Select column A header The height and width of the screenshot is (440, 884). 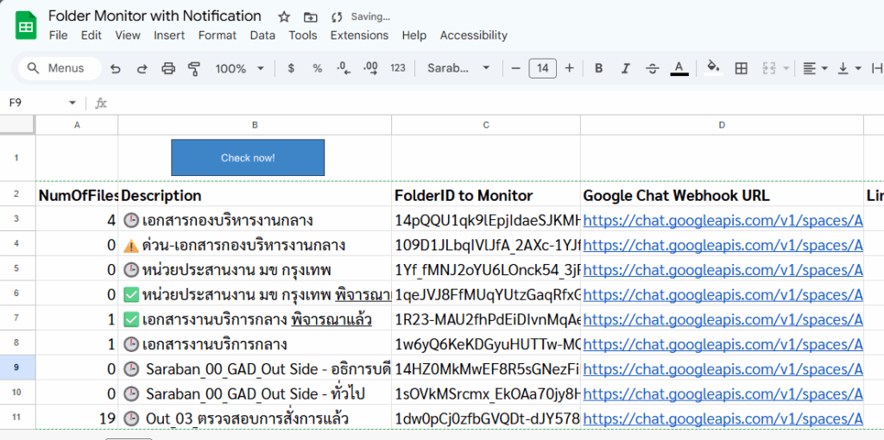pos(77,125)
